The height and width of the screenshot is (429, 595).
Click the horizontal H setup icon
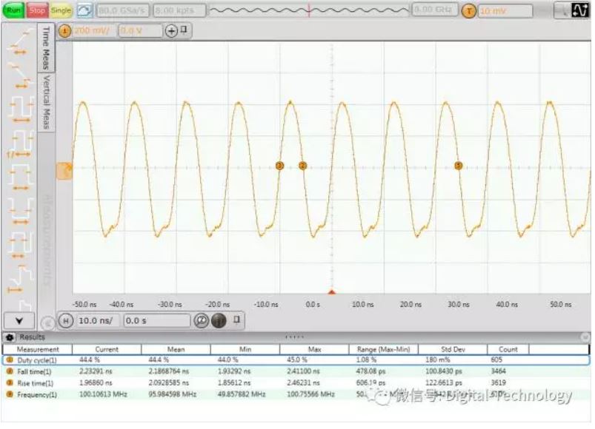pos(65,321)
